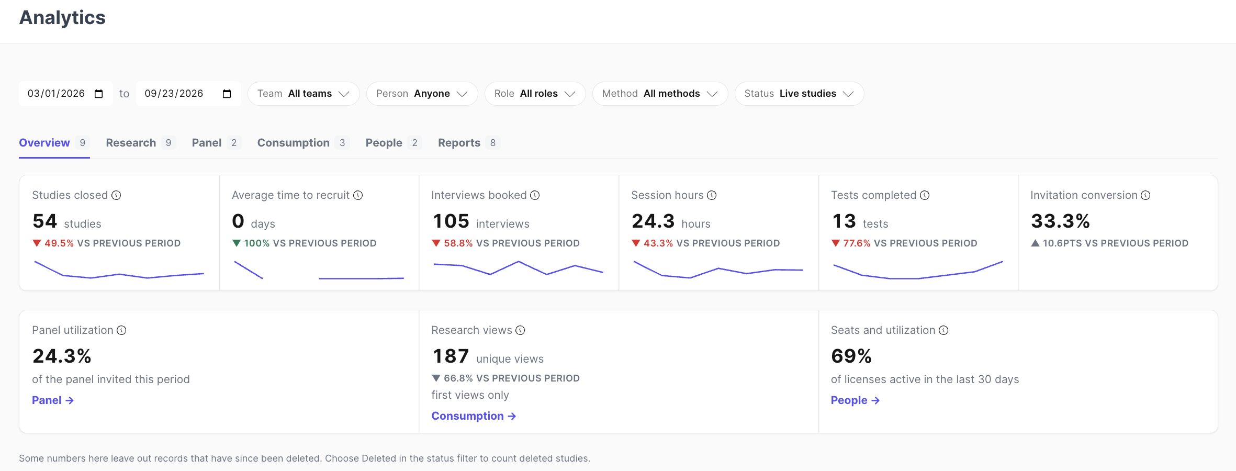Click Seats and utilization info icon

(x=943, y=330)
